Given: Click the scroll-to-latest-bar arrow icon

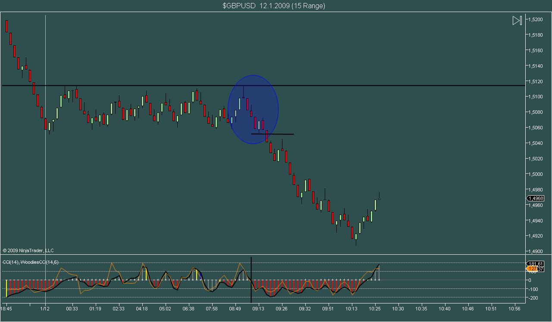Looking at the screenshot, I should [517, 20].
